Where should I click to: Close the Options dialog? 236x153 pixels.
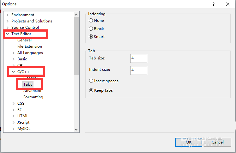[228, 4]
